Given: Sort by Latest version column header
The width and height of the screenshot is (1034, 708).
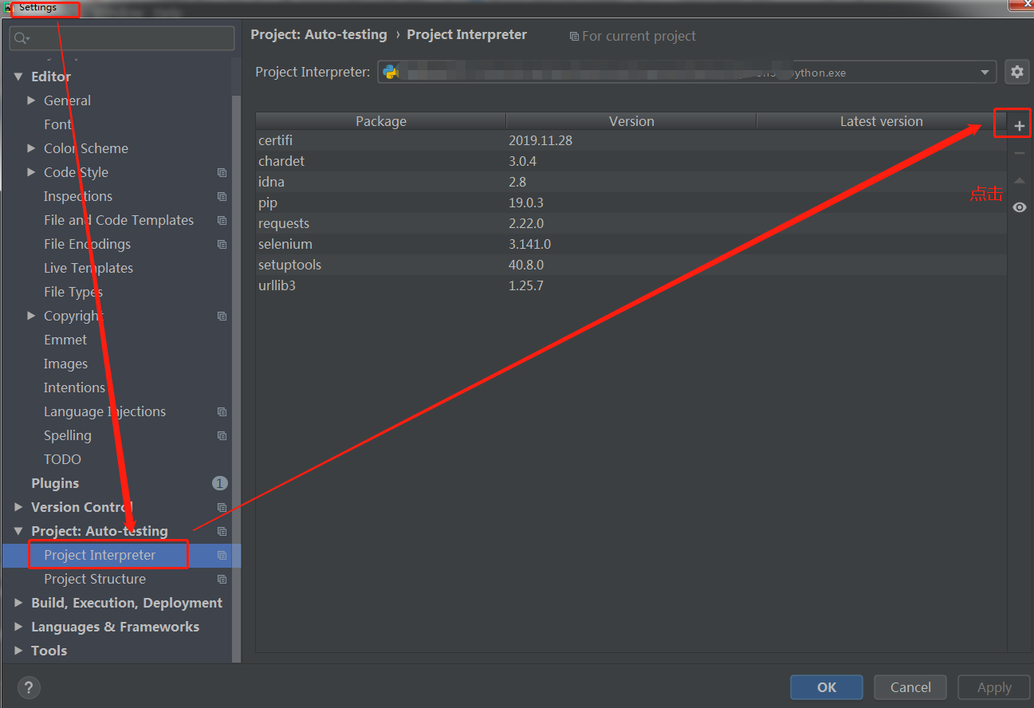Looking at the screenshot, I should point(881,121).
